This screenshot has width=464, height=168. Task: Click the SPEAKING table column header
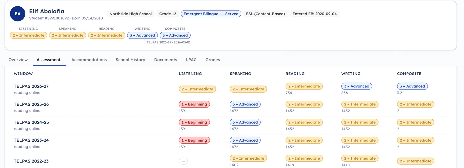point(240,74)
